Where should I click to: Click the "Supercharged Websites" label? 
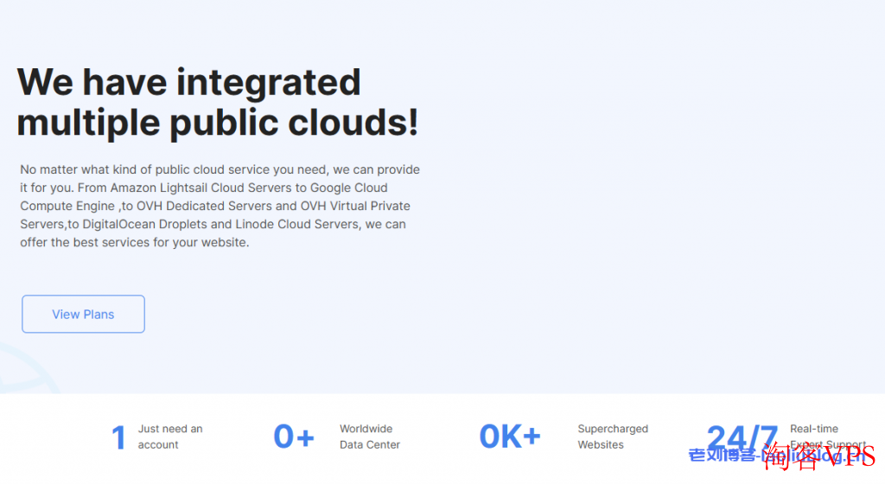[x=613, y=436]
